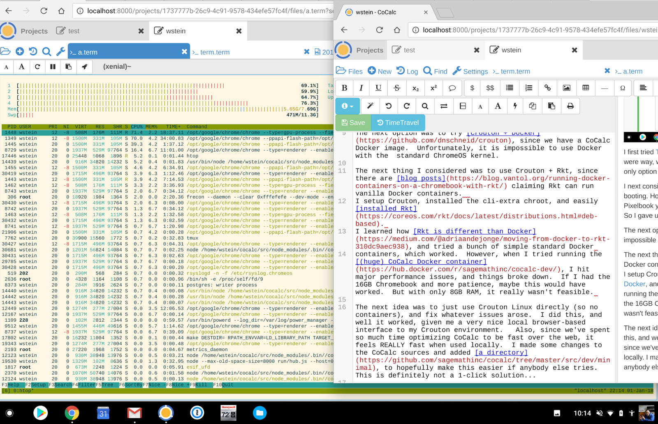658x424 pixels.
Task: Print the document using the printer icon
Action: point(570,106)
